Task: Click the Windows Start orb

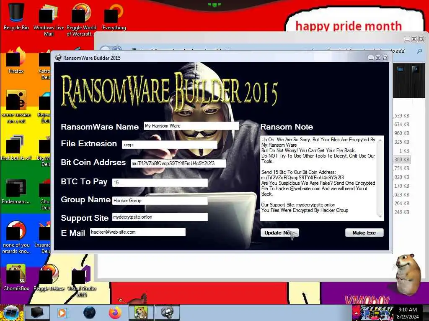Action: click(11, 313)
